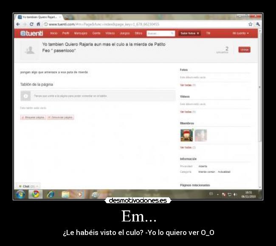Click the Actualidad category link
The width and height of the screenshot is (276, 246).
224,172
